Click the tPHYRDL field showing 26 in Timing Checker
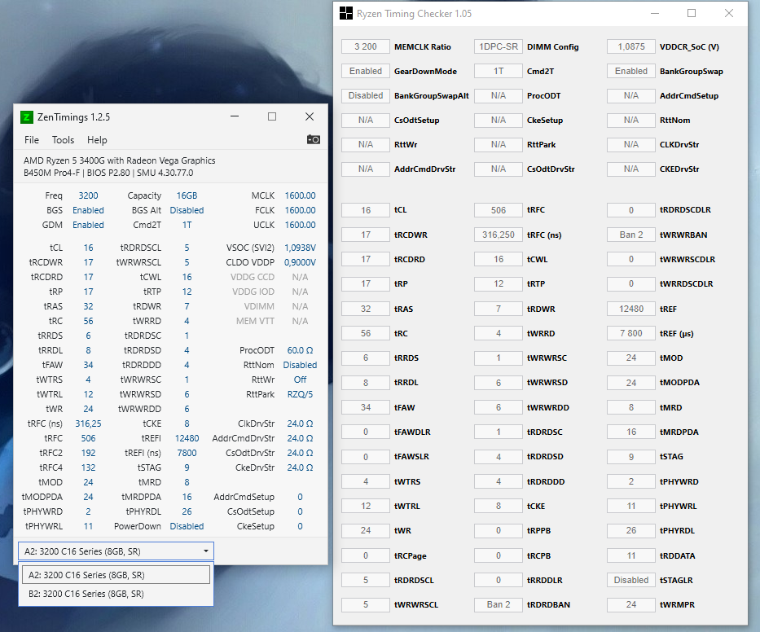 (631, 530)
